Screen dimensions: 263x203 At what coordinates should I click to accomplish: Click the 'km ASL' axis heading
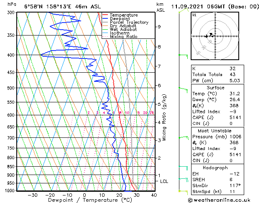pos(161,7)
